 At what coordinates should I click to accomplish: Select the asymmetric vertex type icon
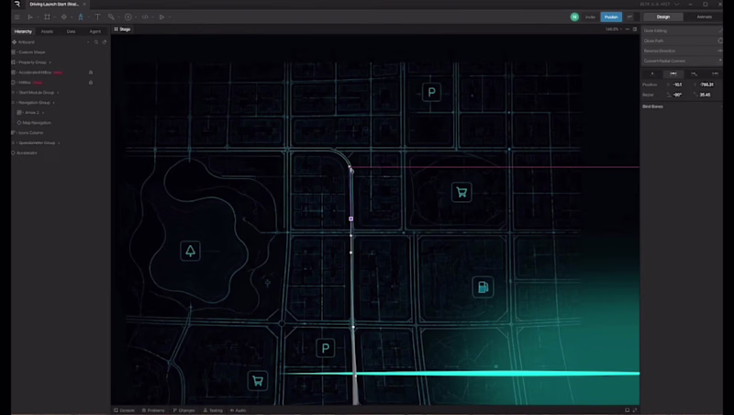[715, 73]
